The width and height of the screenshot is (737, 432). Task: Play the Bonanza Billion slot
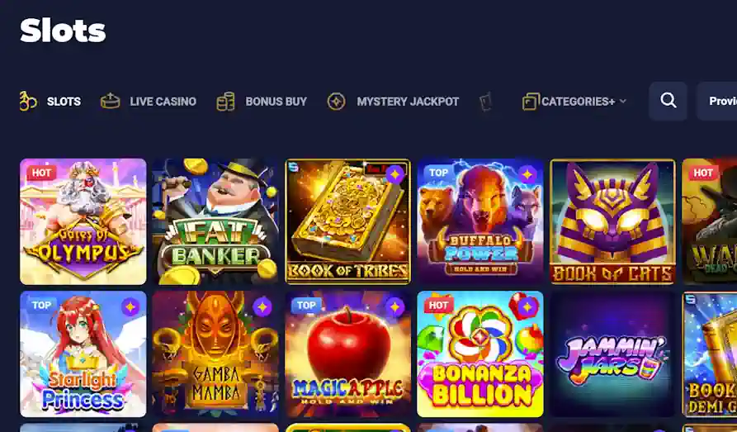480,354
